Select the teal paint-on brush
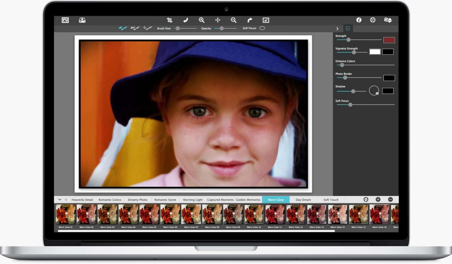452x264 pixels. point(122,27)
